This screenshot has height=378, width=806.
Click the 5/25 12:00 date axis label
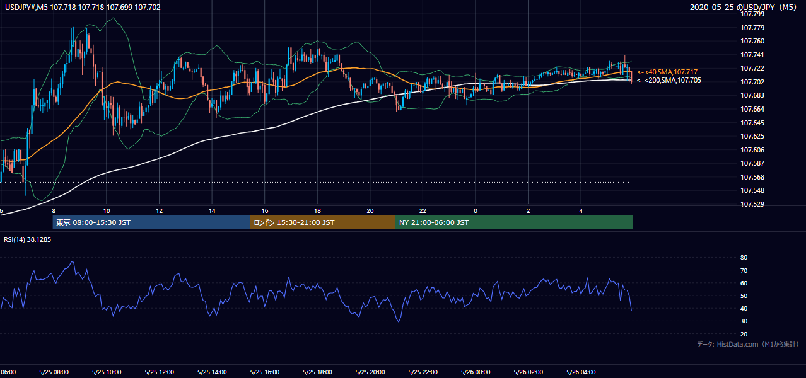click(x=159, y=372)
